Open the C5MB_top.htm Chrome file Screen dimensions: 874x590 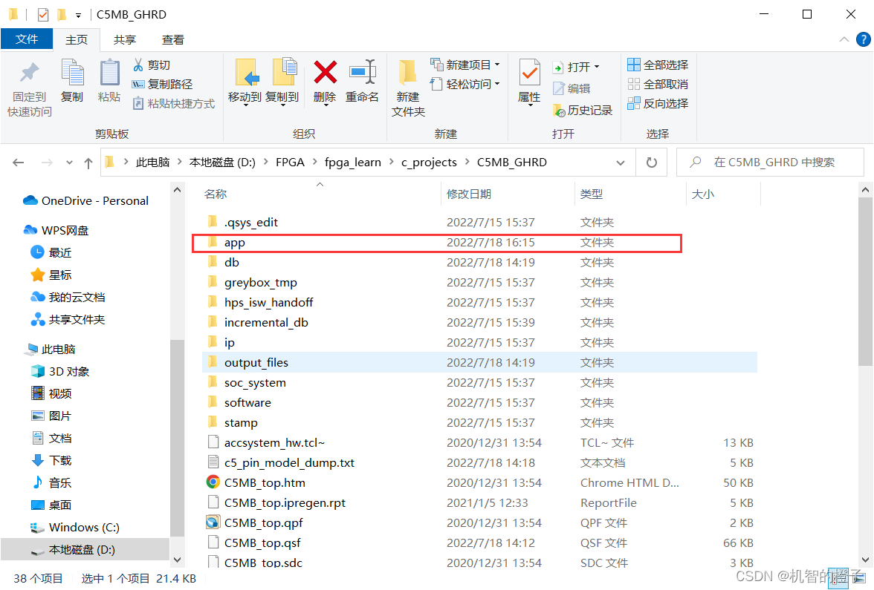coord(265,482)
